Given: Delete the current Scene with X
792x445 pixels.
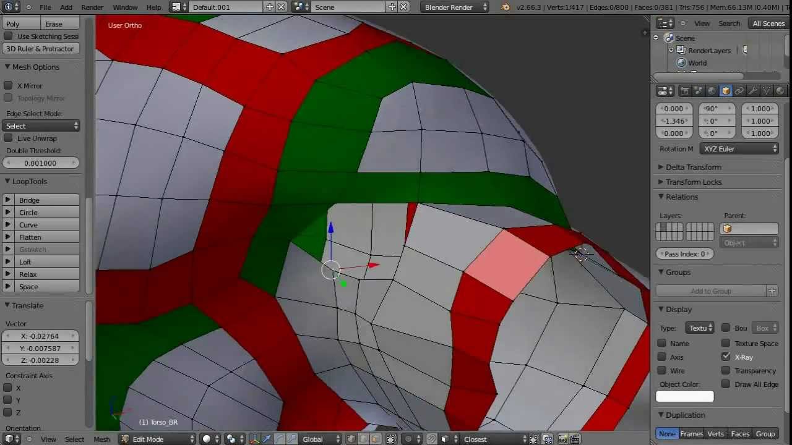Looking at the screenshot, I should (403, 7).
